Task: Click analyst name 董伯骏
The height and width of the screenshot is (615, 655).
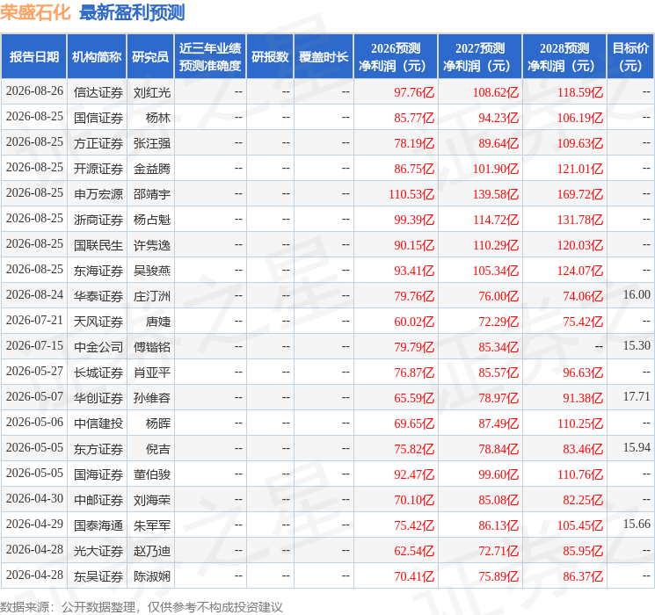Action: (152, 474)
